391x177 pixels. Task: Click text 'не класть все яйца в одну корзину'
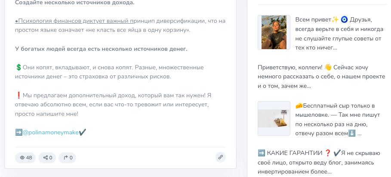tap(138, 31)
